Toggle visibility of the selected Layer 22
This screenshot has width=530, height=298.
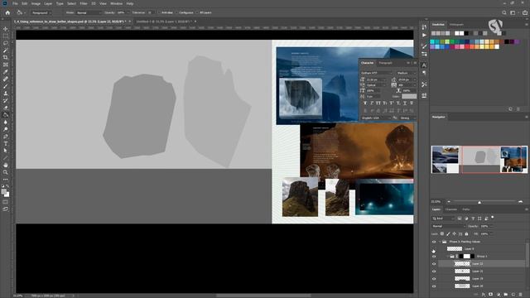[434, 264]
